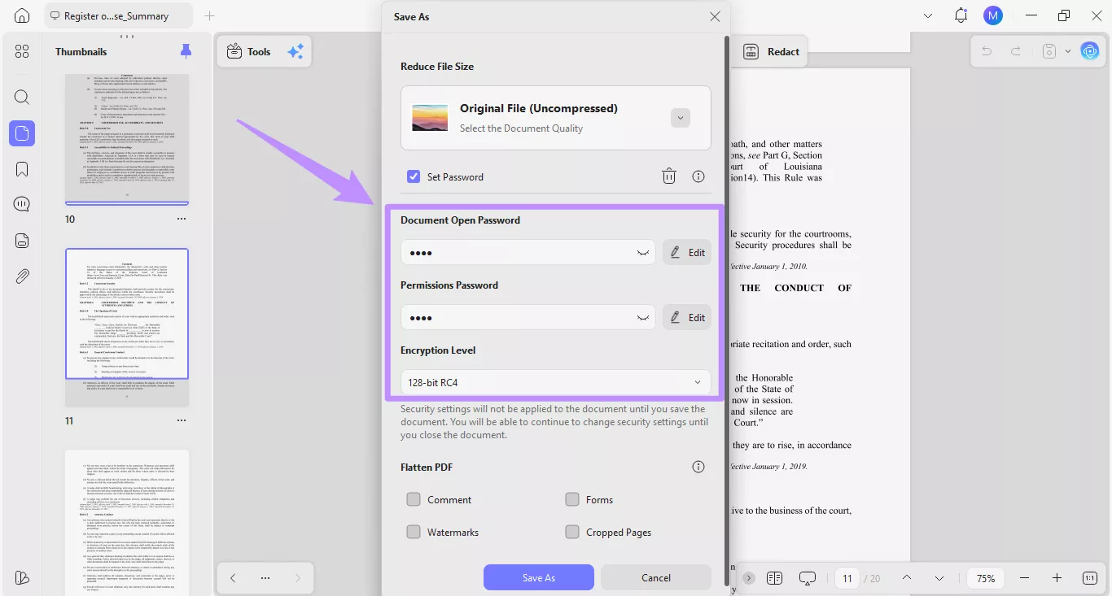The height and width of the screenshot is (596, 1112).
Task: Open more options for page 11 thumbnail
Action: click(x=182, y=420)
